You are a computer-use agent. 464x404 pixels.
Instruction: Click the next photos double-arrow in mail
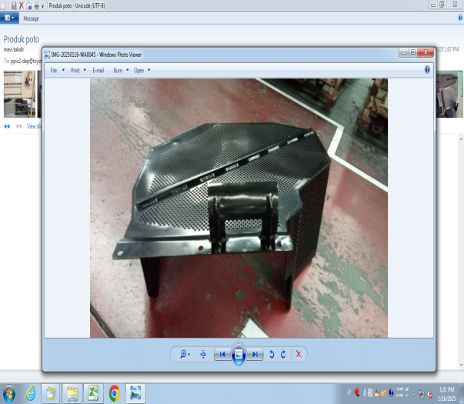click(19, 126)
